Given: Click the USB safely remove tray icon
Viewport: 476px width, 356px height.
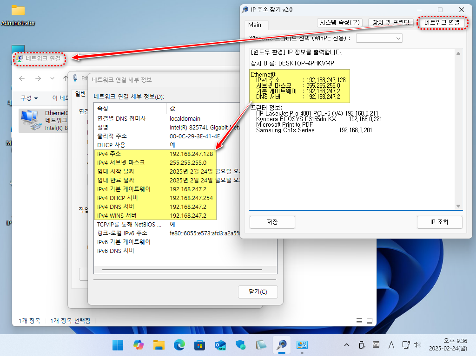Looking at the screenshot, I should [x=361, y=345].
